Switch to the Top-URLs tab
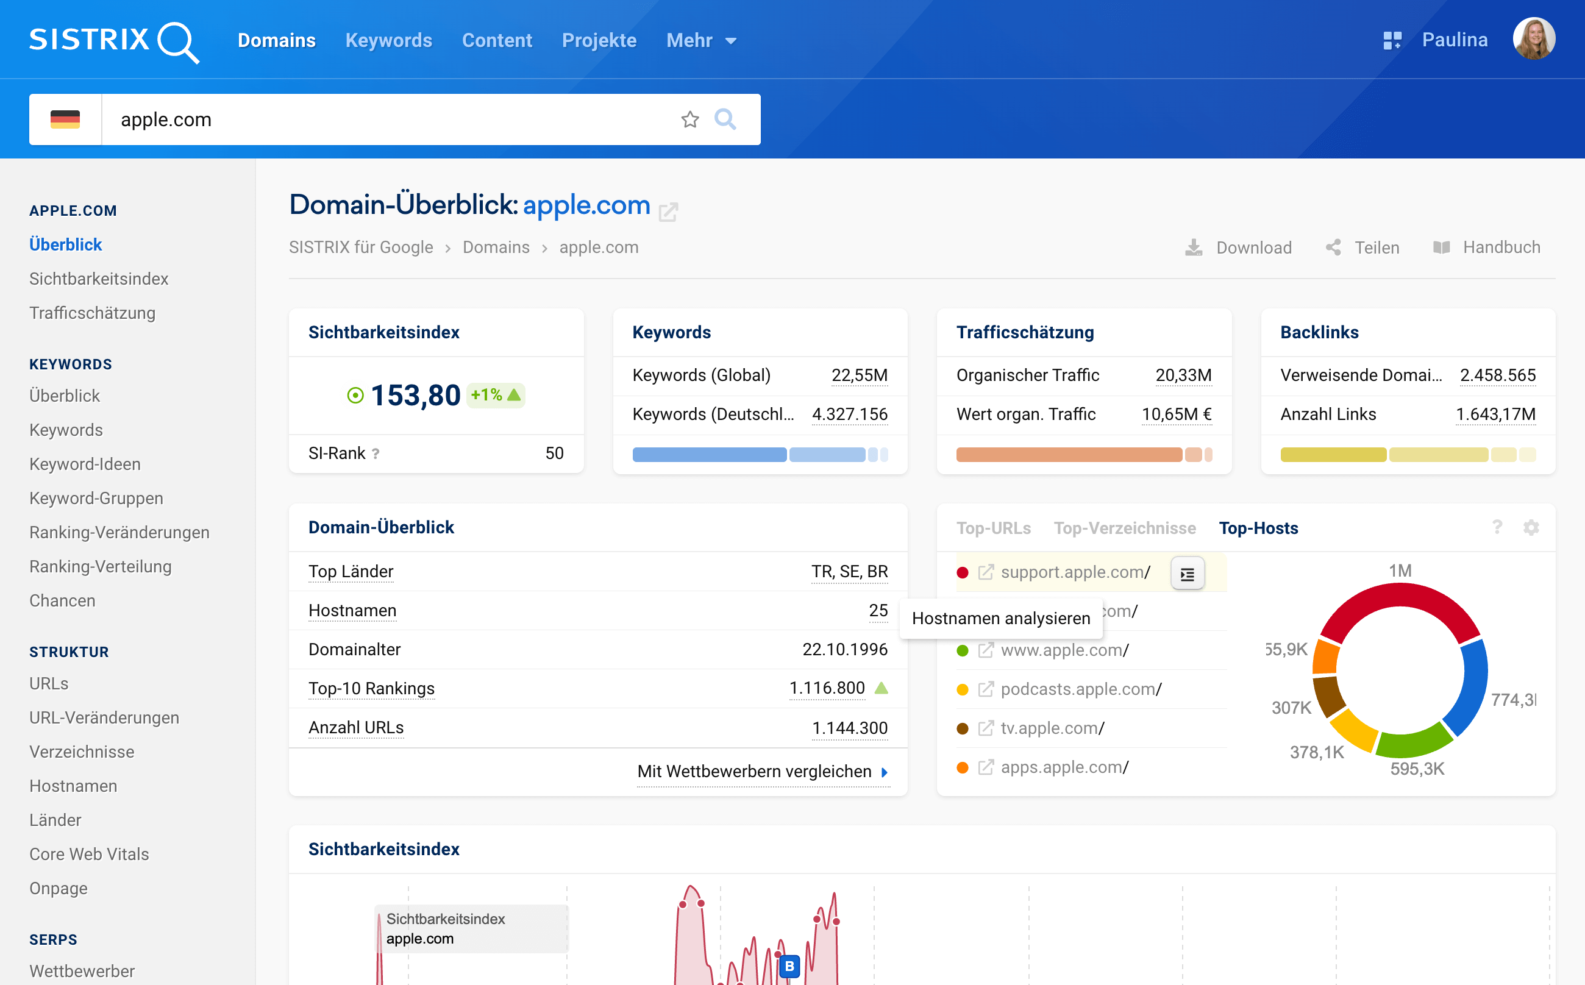This screenshot has width=1585, height=985. click(993, 528)
